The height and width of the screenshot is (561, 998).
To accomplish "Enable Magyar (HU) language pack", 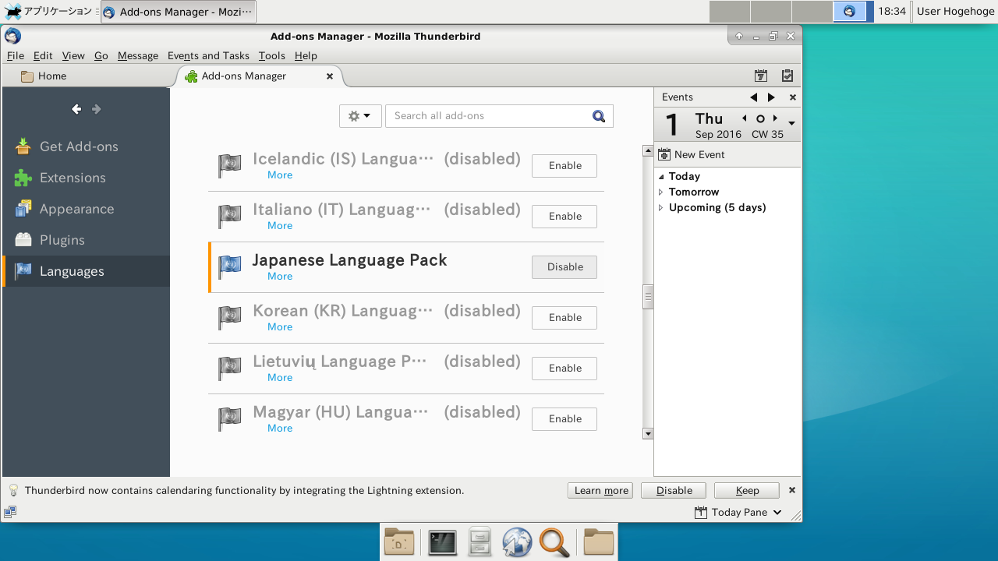I will (x=564, y=419).
